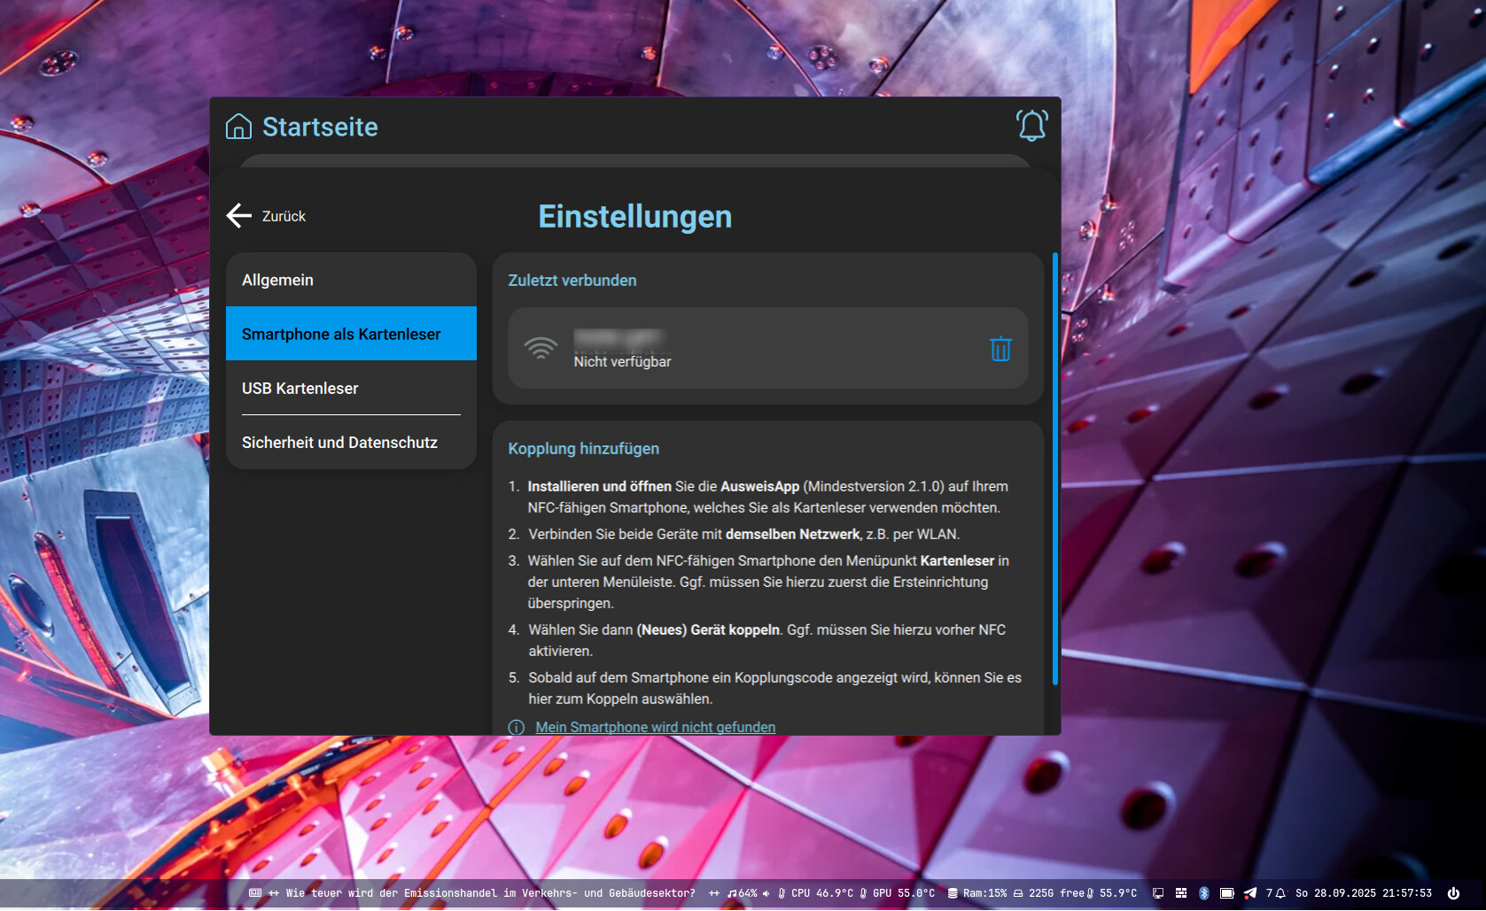Delete the last connected device with trash icon
This screenshot has width=1486, height=911.
[x=1000, y=349]
